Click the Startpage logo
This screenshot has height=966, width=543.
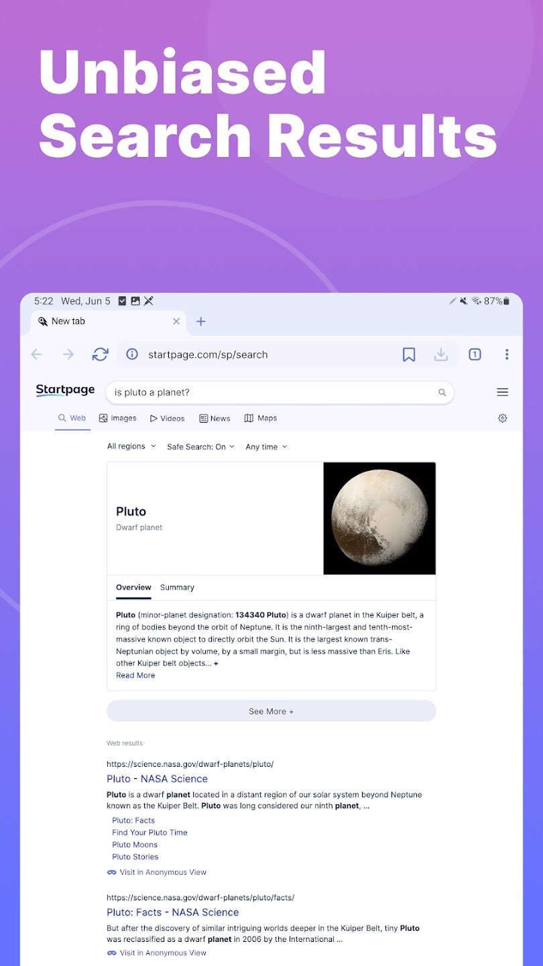point(65,390)
